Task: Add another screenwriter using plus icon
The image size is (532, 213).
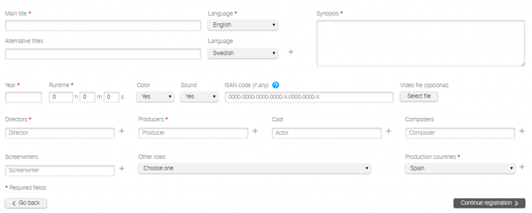Action: (122, 168)
